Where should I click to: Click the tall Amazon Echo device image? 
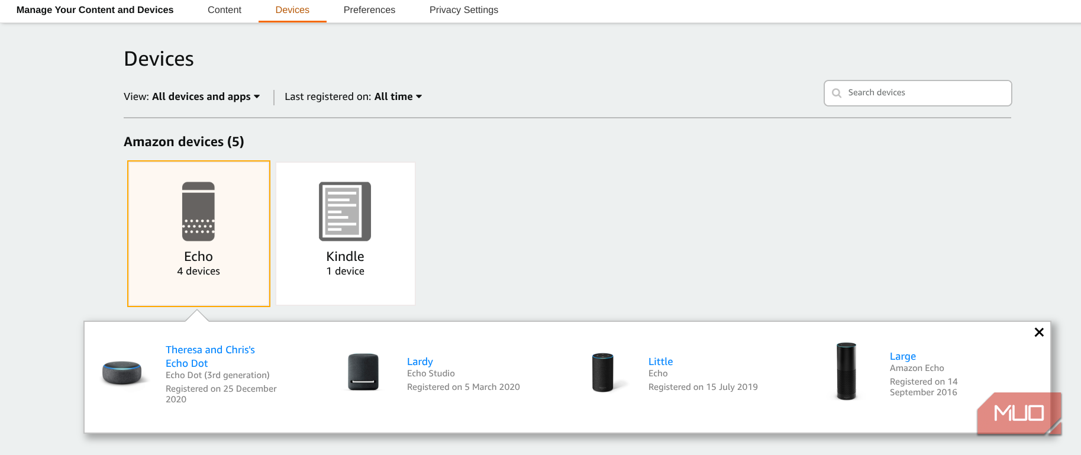click(846, 372)
